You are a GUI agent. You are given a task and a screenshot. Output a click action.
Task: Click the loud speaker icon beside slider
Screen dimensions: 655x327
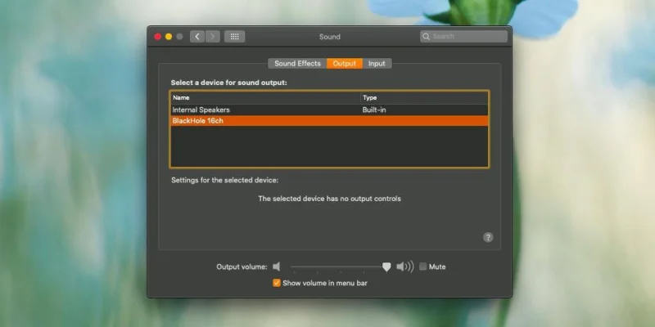click(x=404, y=267)
